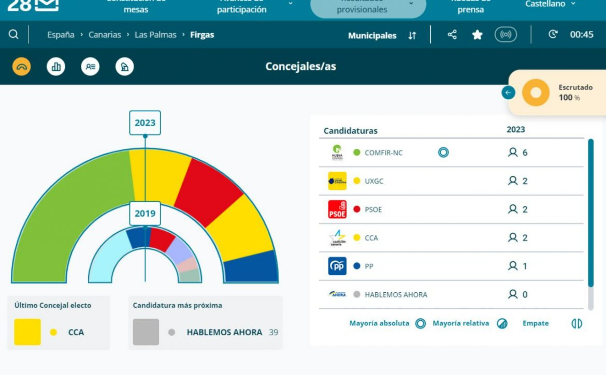Click the Escrutado progress ring
This screenshot has height=375, width=606.
[x=536, y=93]
